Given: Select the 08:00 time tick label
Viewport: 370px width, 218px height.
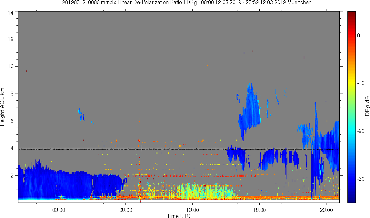Looking at the screenshot, I should (125, 210).
